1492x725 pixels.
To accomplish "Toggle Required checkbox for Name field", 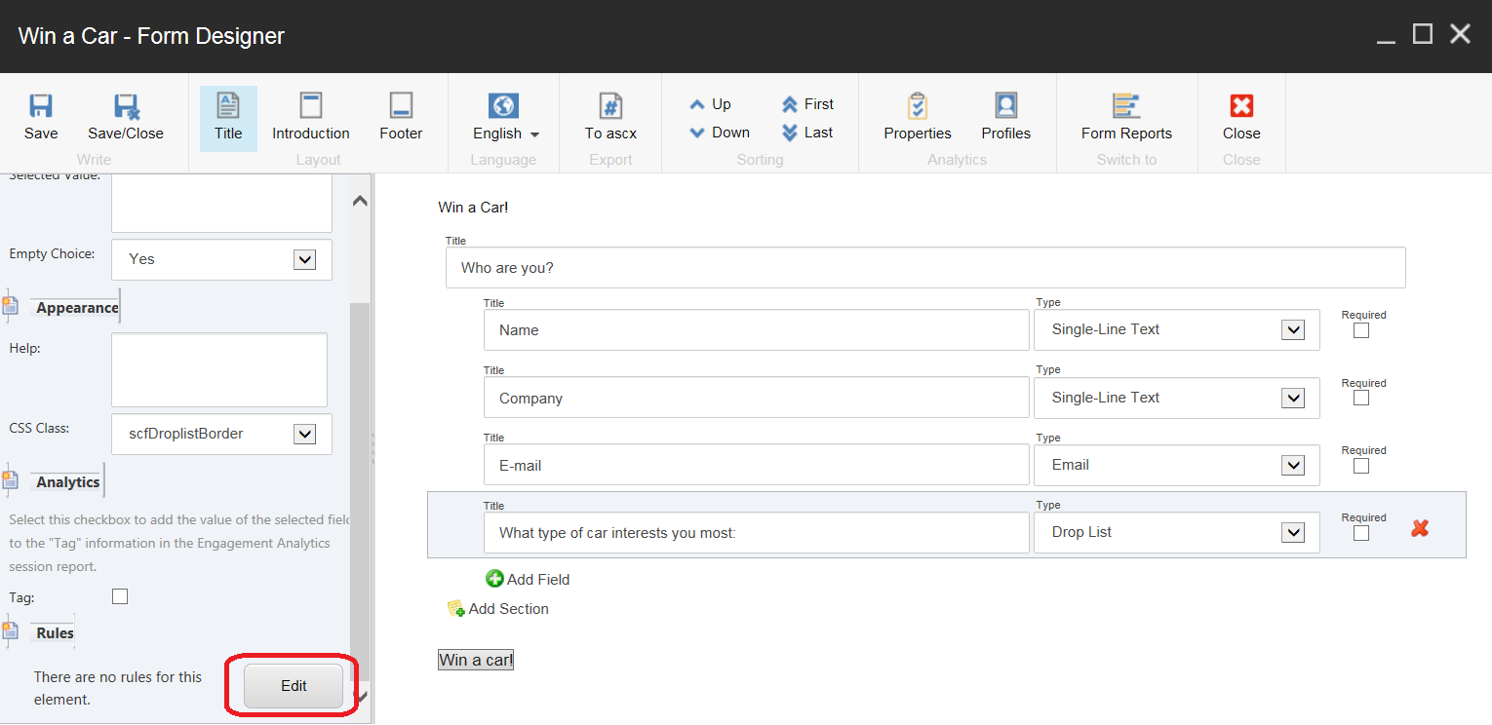I will pos(1361,330).
